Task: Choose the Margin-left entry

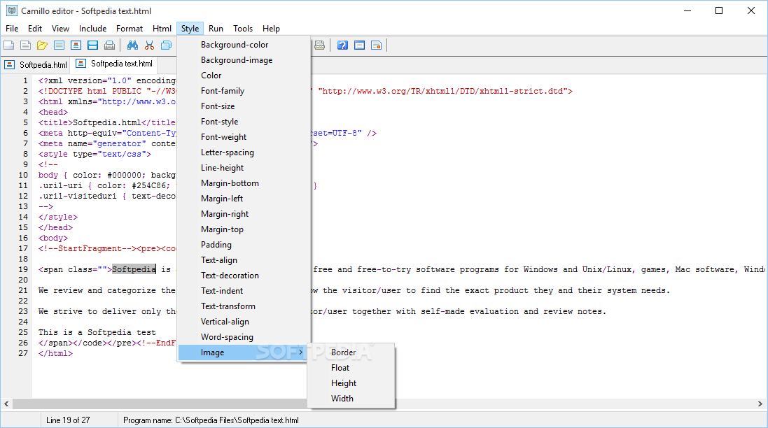Action: [x=244, y=199]
